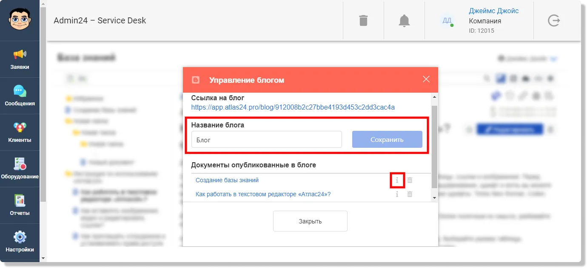Delete Как работать в текстовом редакторе from blog
The height and width of the screenshot is (268, 587).
tap(410, 194)
